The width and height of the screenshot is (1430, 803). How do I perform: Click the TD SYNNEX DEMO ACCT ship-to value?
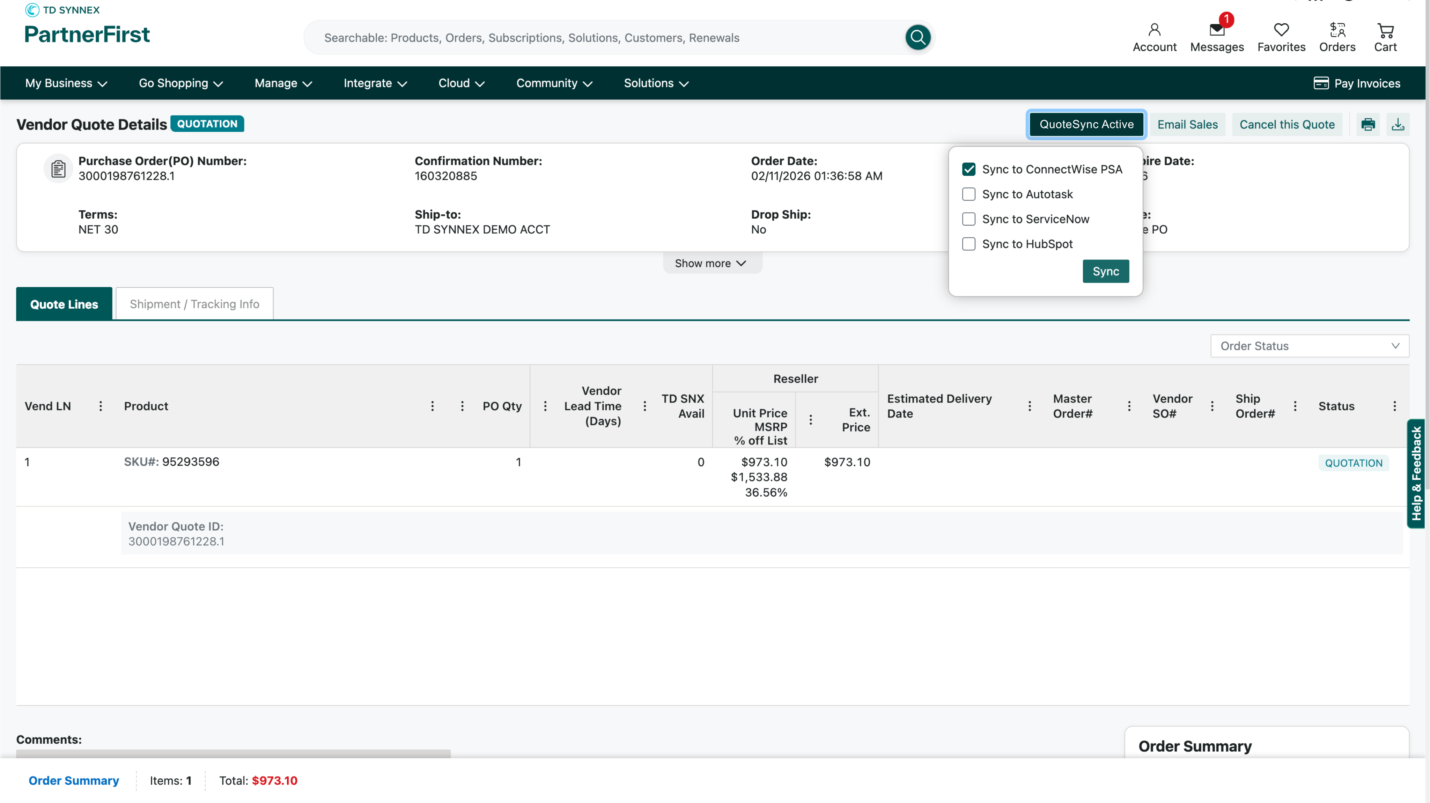(482, 229)
